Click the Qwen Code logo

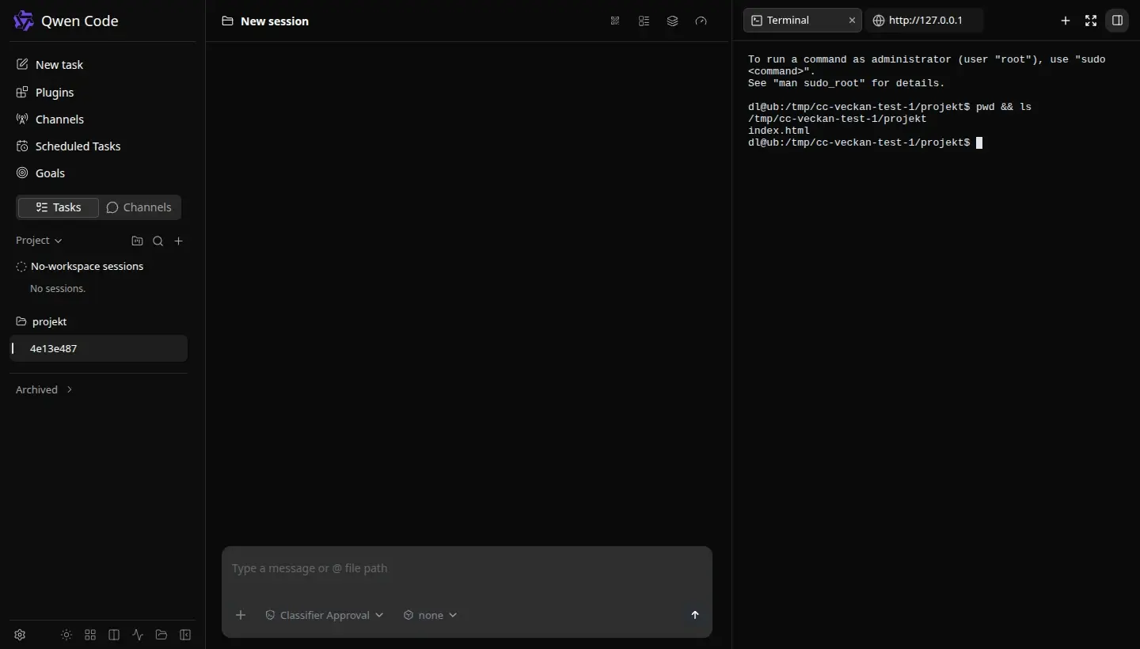point(24,21)
